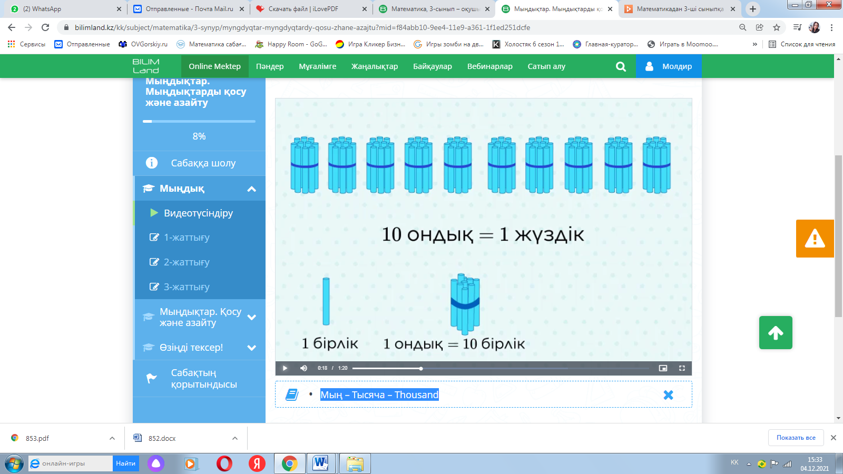Viewport: 843px width, 474px height.
Task: Click the Сатып алу link
Action: [546, 66]
